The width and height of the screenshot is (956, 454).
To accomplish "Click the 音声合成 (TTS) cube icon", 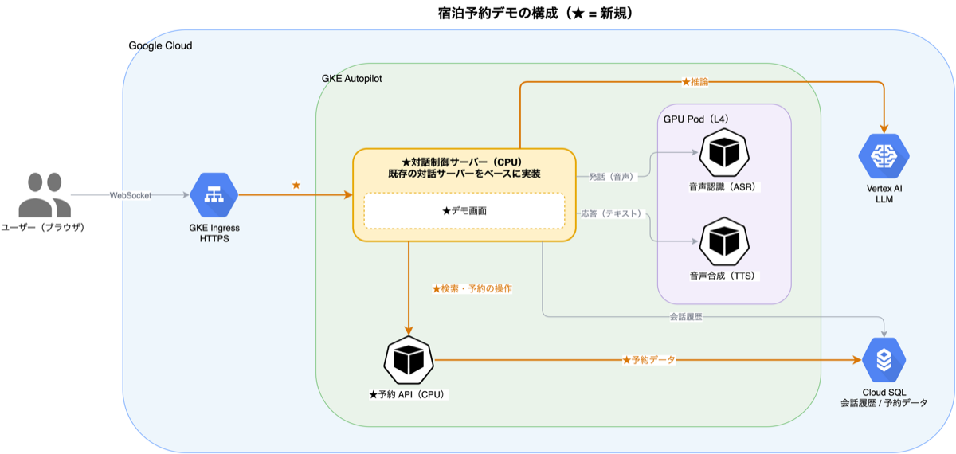I will pyautogui.click(x=724, y=242).
